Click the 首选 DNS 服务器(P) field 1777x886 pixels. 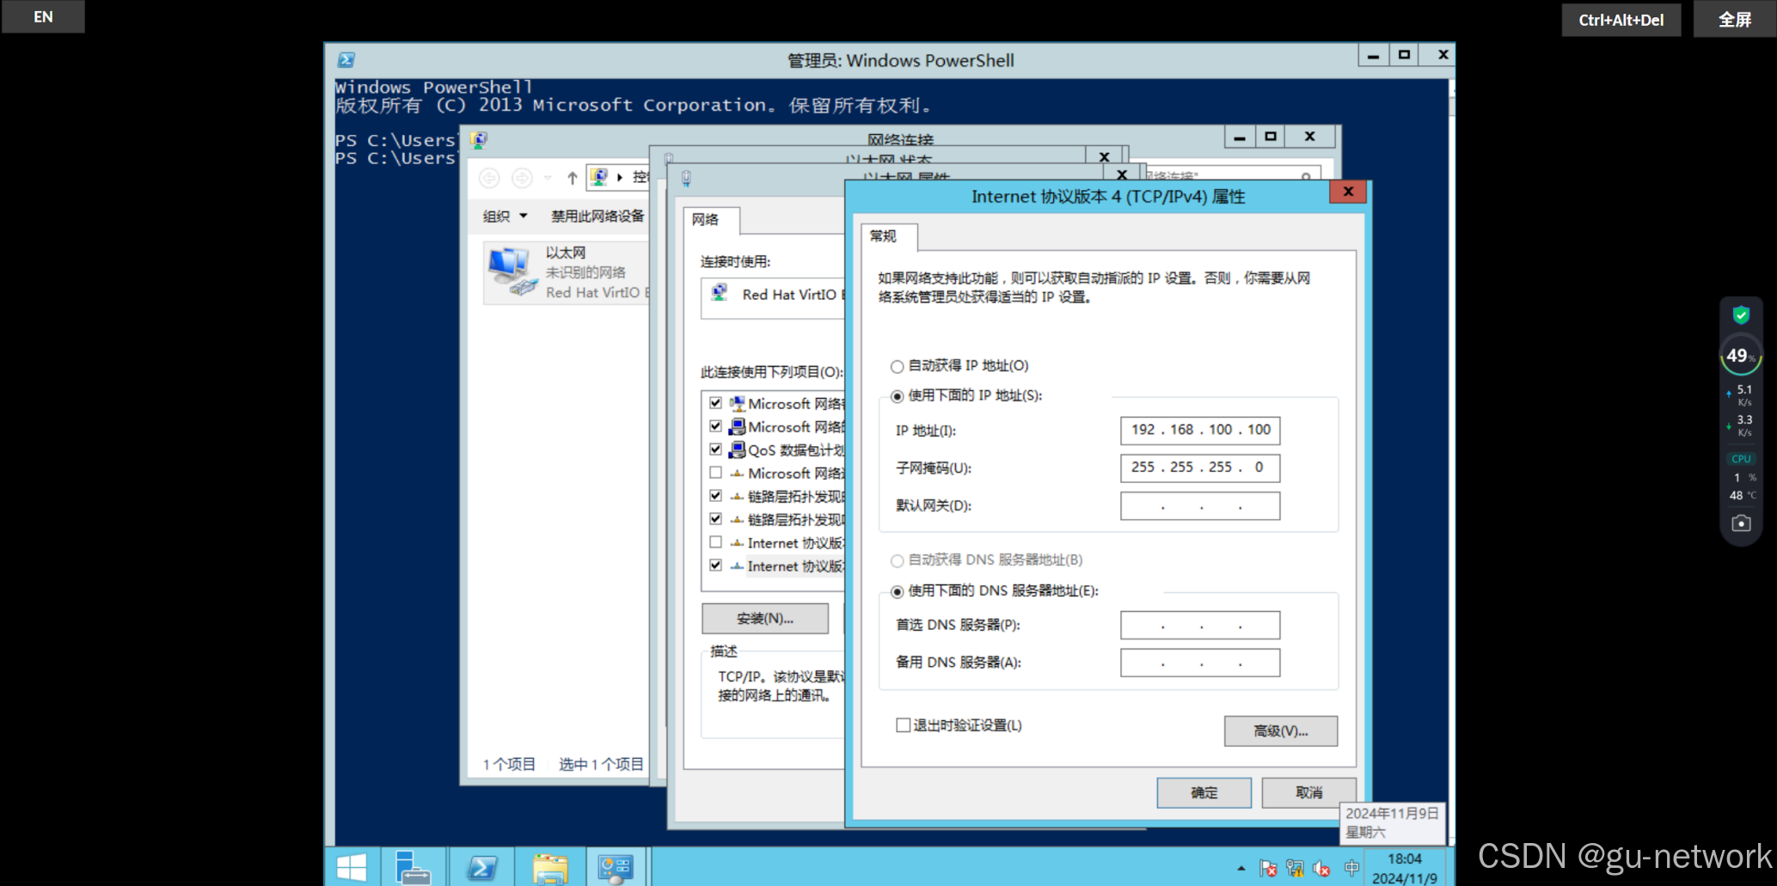[x=1200, y=625]
